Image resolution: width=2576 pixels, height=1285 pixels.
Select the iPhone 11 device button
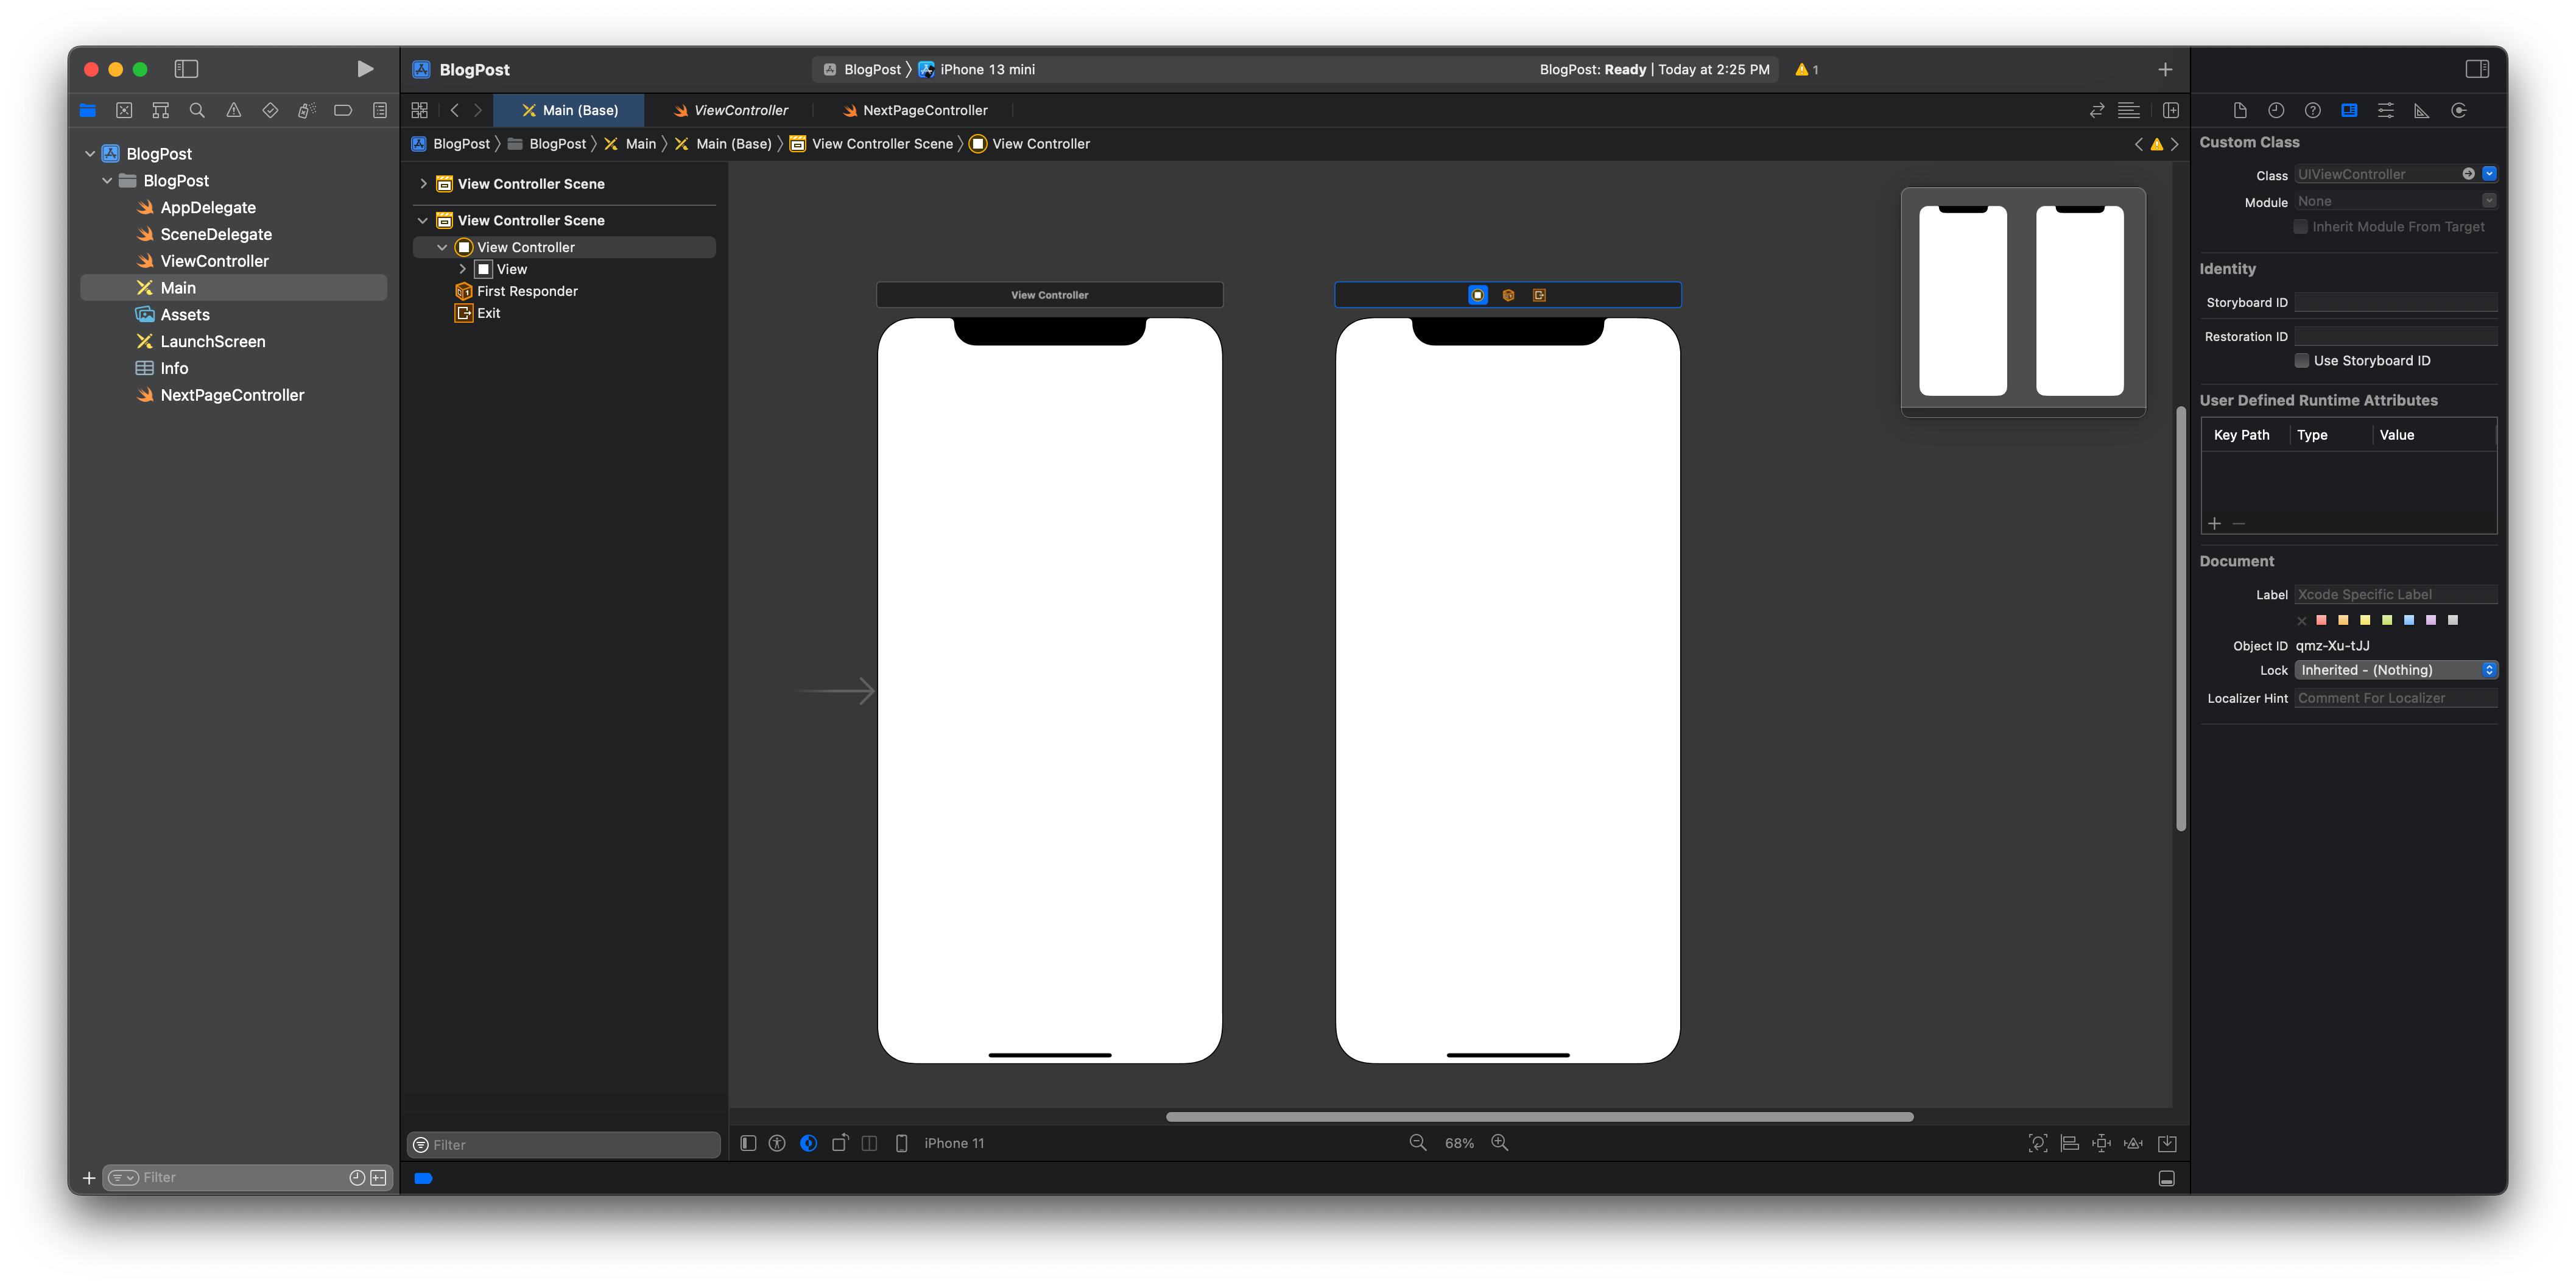point(940,1143)
